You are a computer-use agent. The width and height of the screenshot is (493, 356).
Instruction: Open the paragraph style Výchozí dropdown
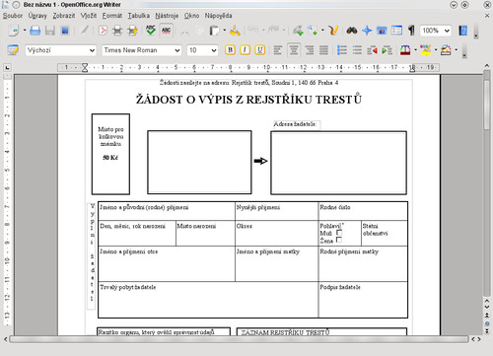[92, 50]
